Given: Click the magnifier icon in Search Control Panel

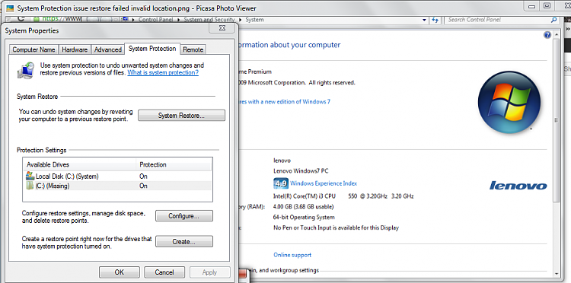Looking at the screenshot, I should click(x=554, y=20).
